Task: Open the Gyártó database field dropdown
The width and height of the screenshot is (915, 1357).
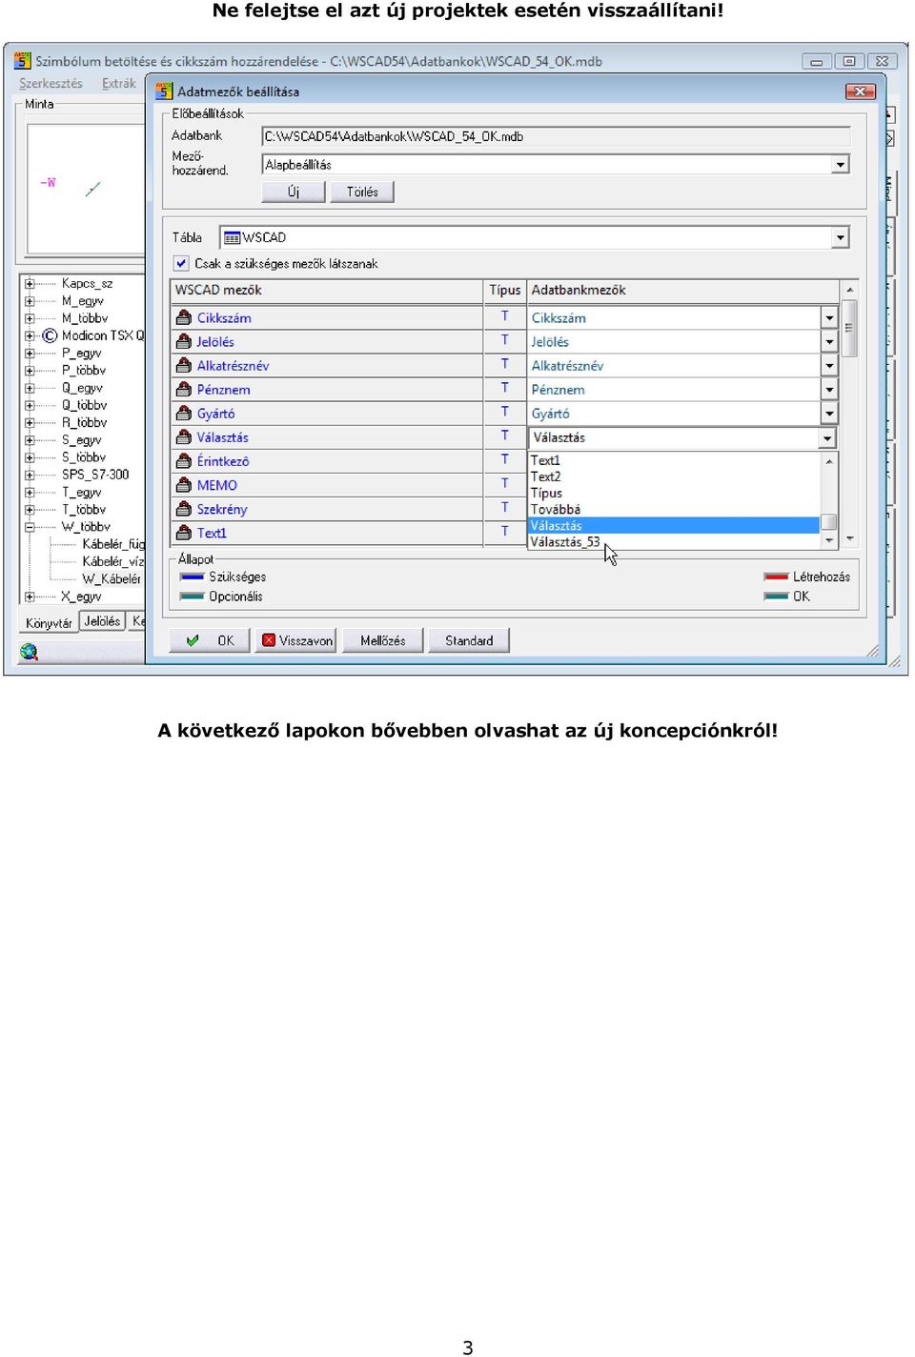Action: 829,413
